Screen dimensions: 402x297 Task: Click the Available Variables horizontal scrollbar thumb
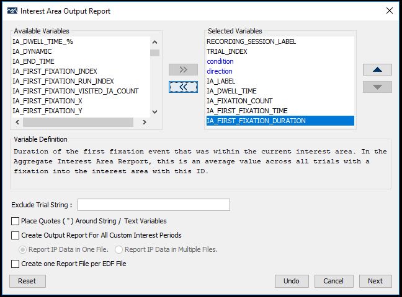coord(78,123)
